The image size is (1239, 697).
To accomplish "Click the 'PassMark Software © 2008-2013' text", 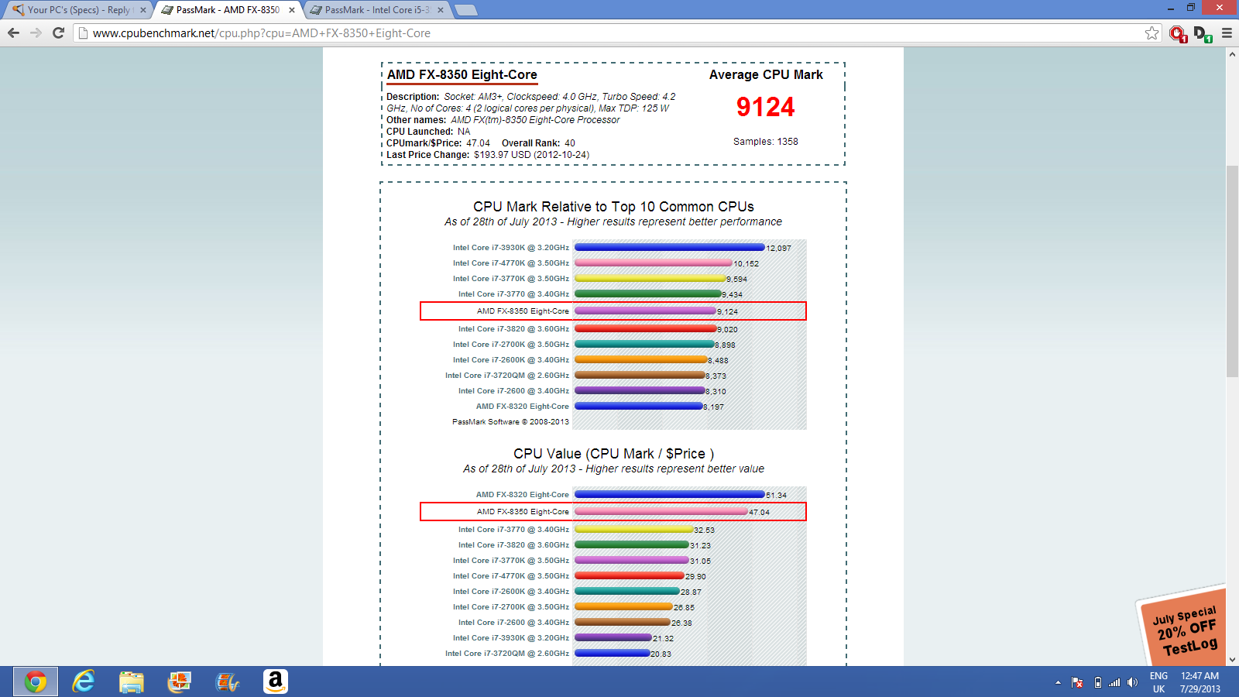I will [510, 422].
